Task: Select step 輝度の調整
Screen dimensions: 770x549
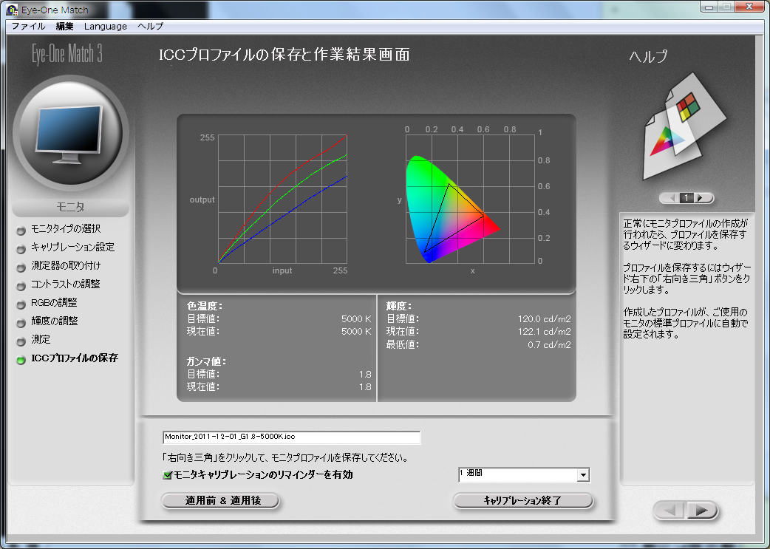Action: pyautogui.click(x=55, y=321)
